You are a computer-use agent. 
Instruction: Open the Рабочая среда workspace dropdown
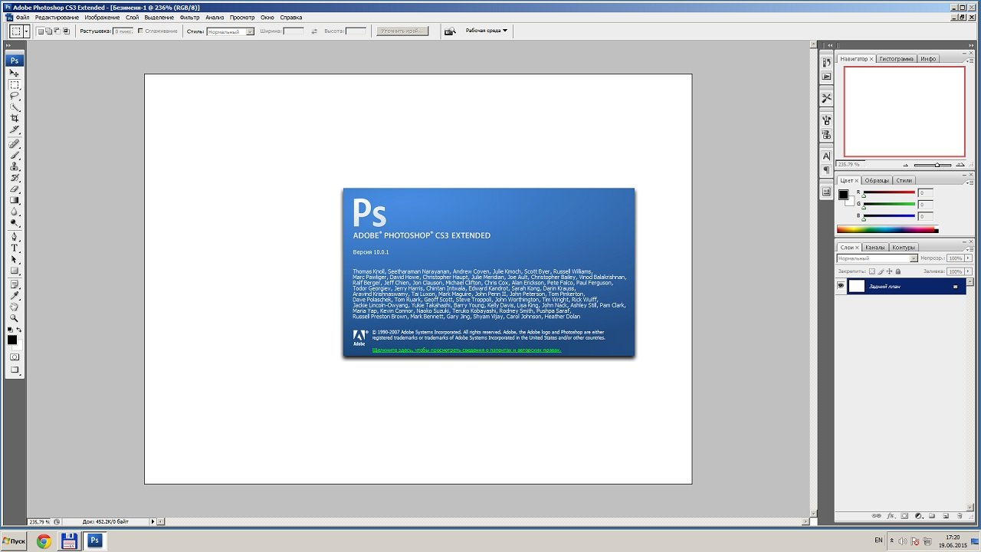pos(487,31)
